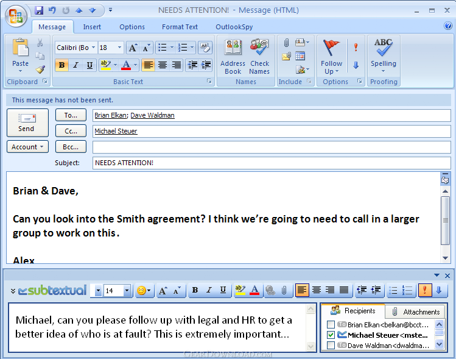The image size is (456, 359).
Task: Open ribbon font size 18 dropdown
Action: (x=119, y=48)
